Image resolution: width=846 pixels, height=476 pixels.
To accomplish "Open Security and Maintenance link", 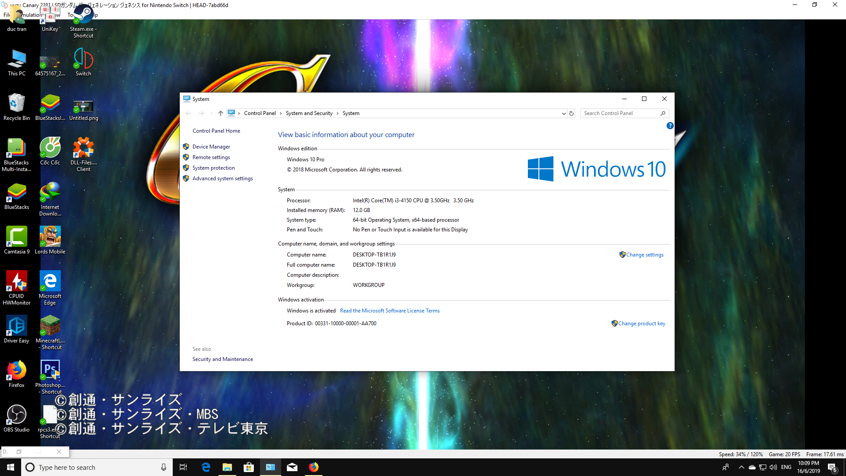I will [223, 359].
